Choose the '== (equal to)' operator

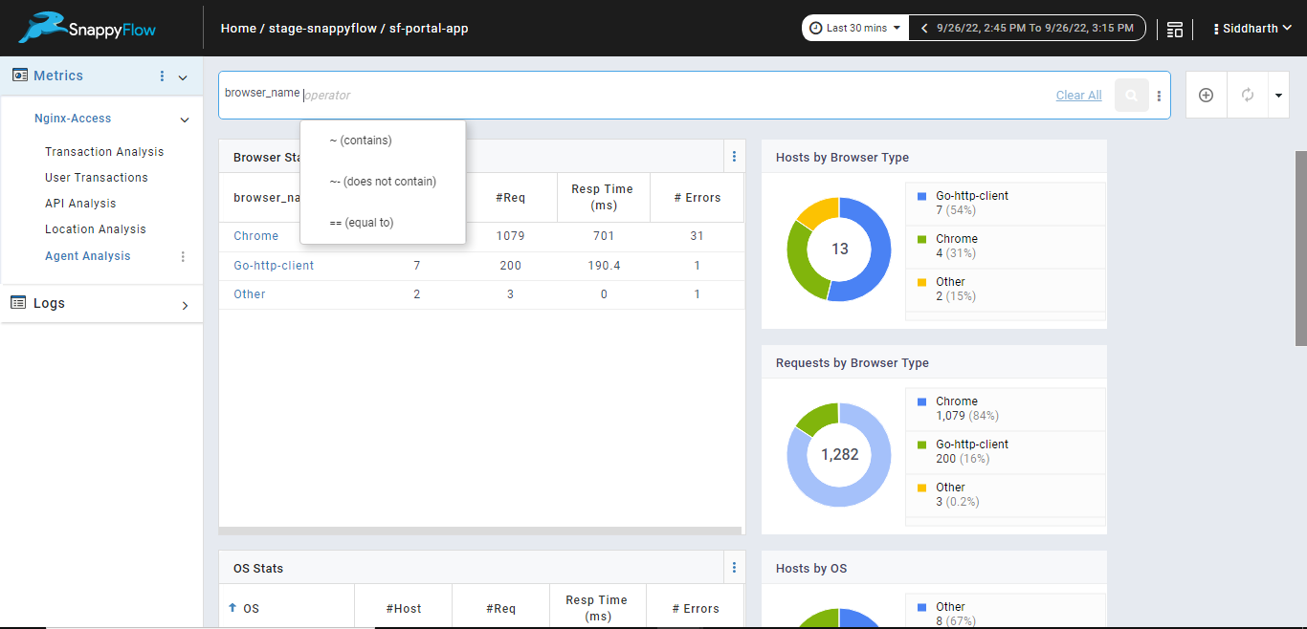click(x=362, y=223)
